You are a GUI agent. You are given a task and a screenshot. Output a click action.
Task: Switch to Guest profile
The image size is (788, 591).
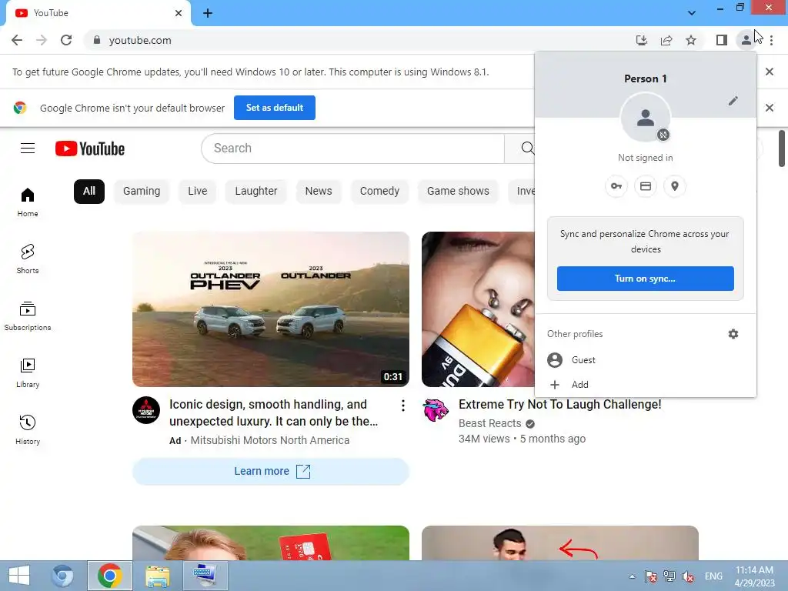(646, 360)
